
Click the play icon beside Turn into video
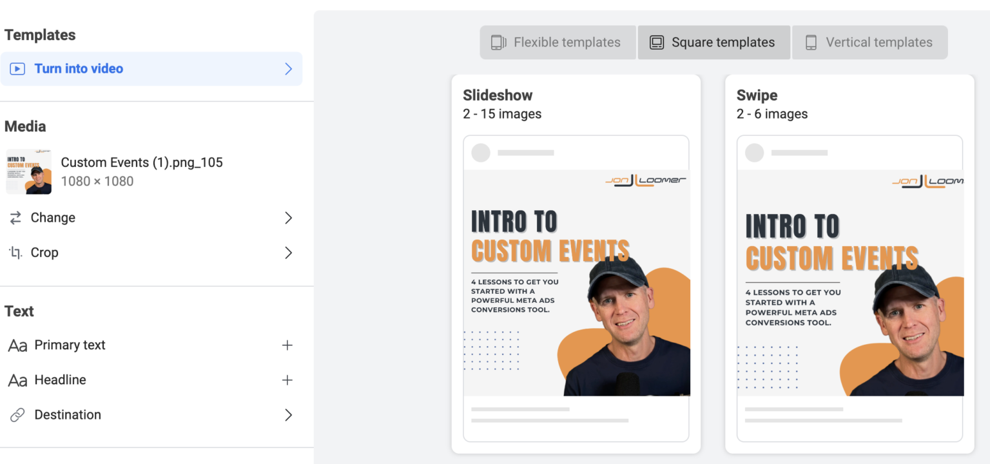click(x=16, y=69)
